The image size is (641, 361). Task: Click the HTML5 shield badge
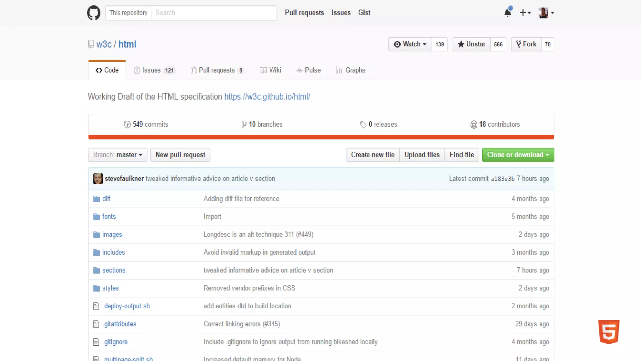click(x=609, y=332)
